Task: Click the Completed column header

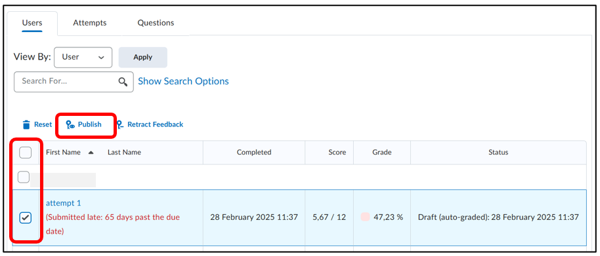Action: point(254,153)
